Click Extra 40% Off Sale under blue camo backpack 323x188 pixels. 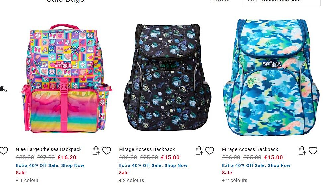click(x=256, y=165)
